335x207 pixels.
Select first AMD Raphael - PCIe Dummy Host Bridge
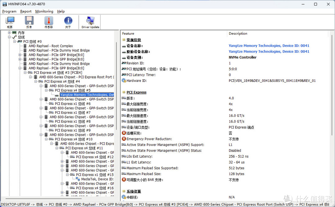(x=59, y=51)
